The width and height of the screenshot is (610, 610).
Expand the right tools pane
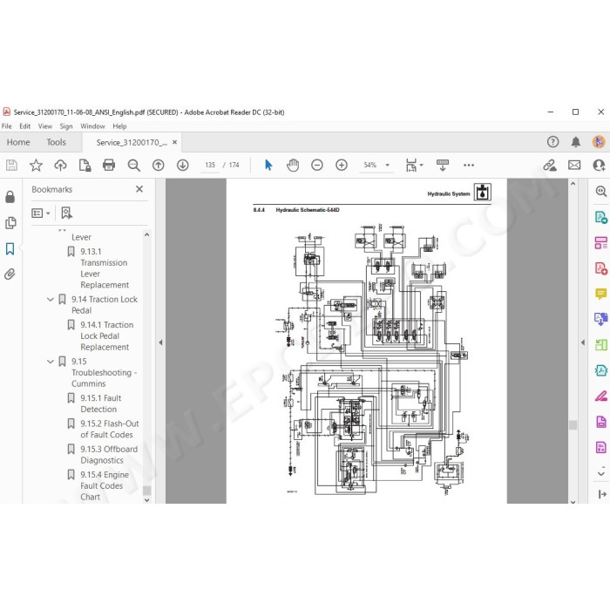point(602,494)
